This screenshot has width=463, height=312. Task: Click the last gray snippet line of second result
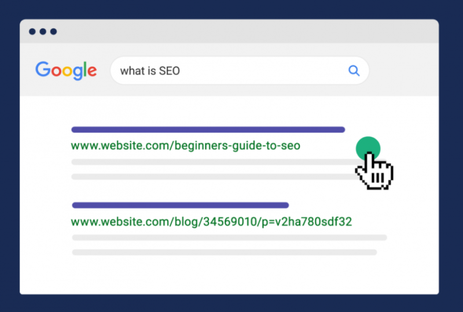(x=225, y=252)
